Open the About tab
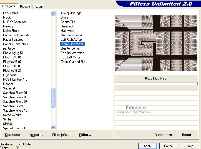 pyautogui.click(x=39, y=7)
